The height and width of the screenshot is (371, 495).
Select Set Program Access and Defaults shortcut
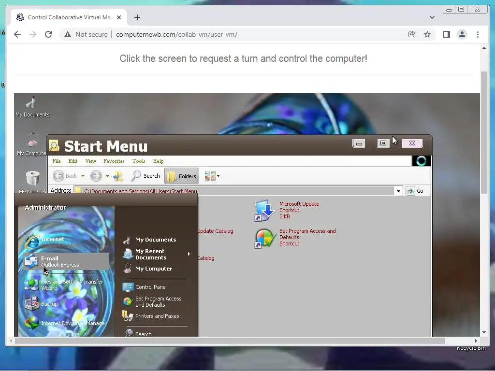[295, 238]
